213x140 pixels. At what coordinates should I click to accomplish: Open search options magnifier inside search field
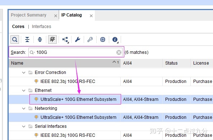point(32,52)
